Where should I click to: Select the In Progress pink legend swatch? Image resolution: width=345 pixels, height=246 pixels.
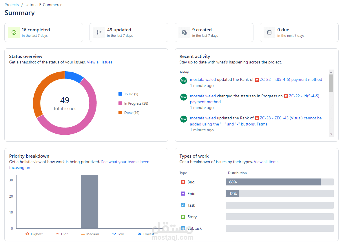[x=120, y=103]
